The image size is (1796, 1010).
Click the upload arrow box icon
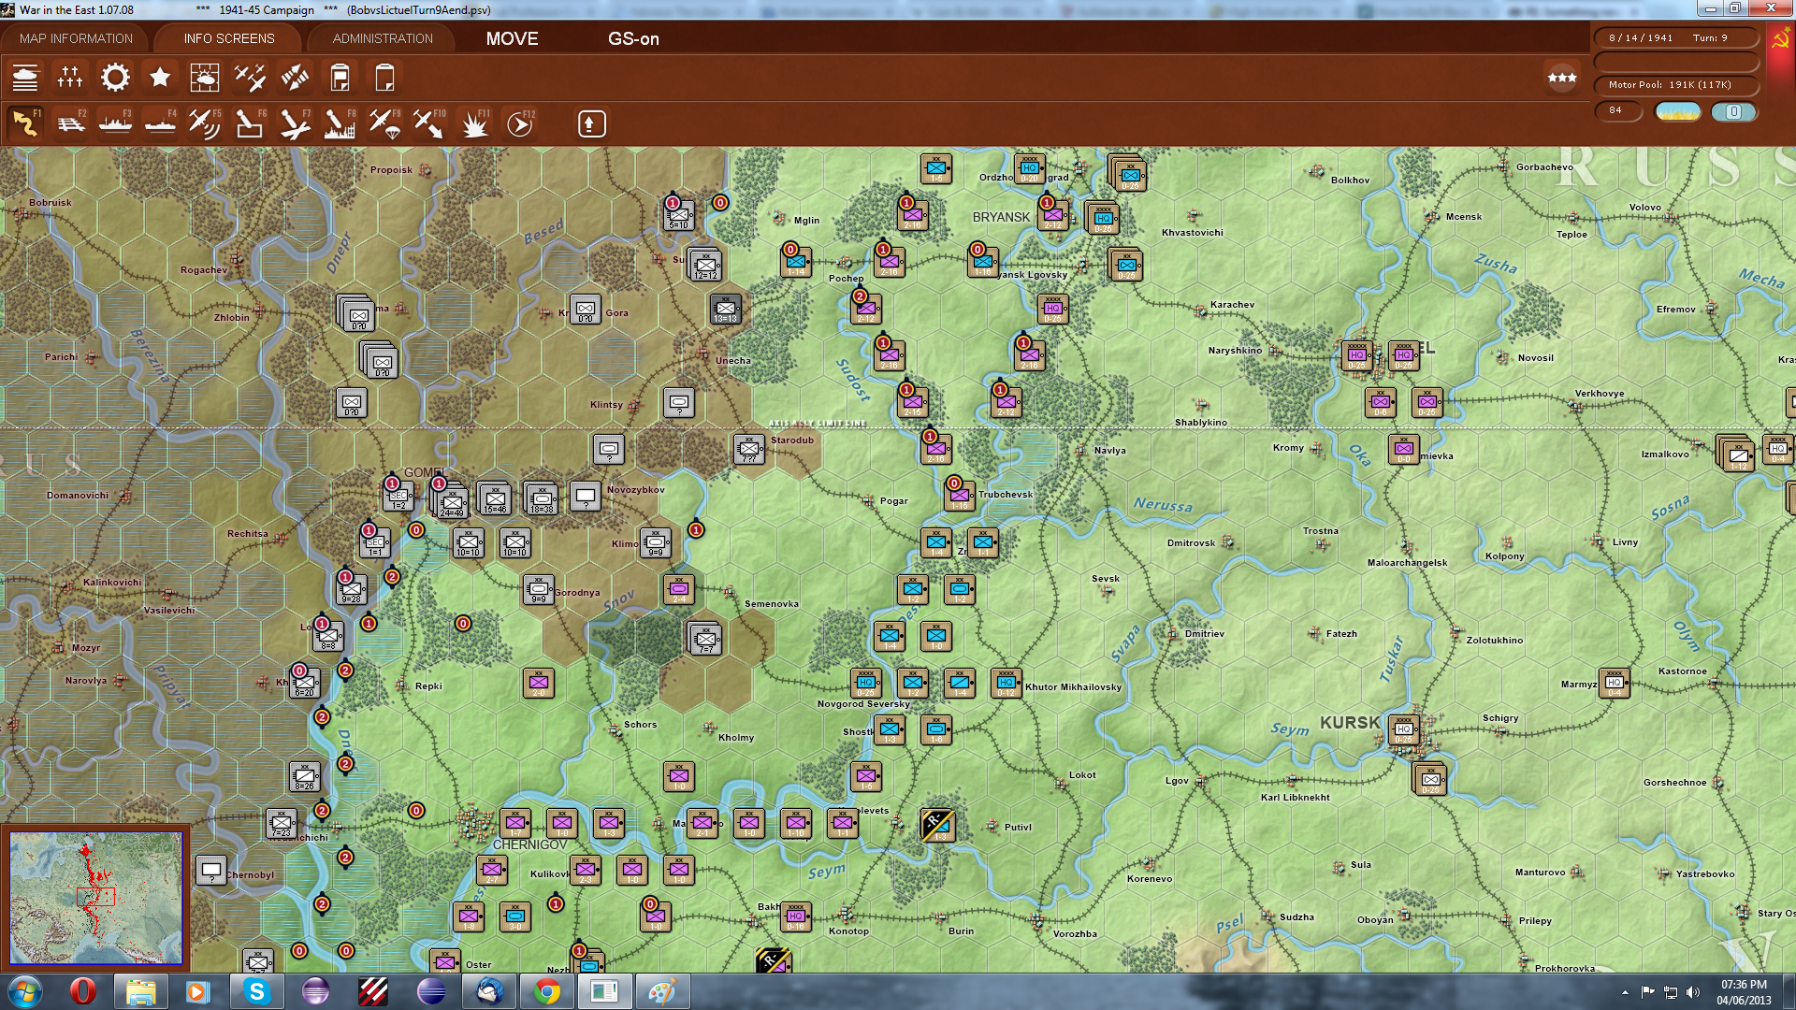(x=591, y=123)
